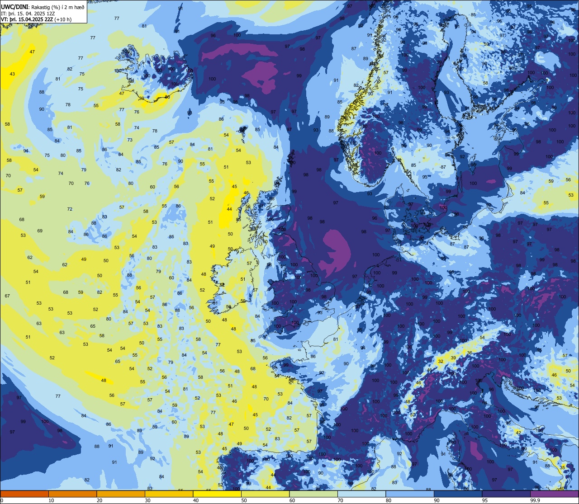Image resolution: width=579 pixels, height=504 pixels.
Task: Click the legend label 40
Action: click(196, 500)
